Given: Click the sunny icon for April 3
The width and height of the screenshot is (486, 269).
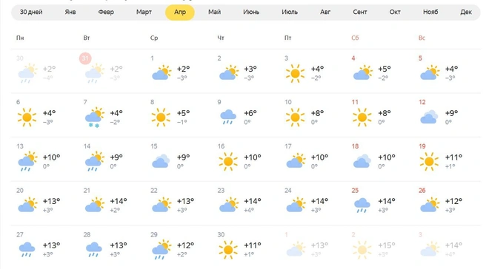Looking at the screenshot, I should coord(295,74).
